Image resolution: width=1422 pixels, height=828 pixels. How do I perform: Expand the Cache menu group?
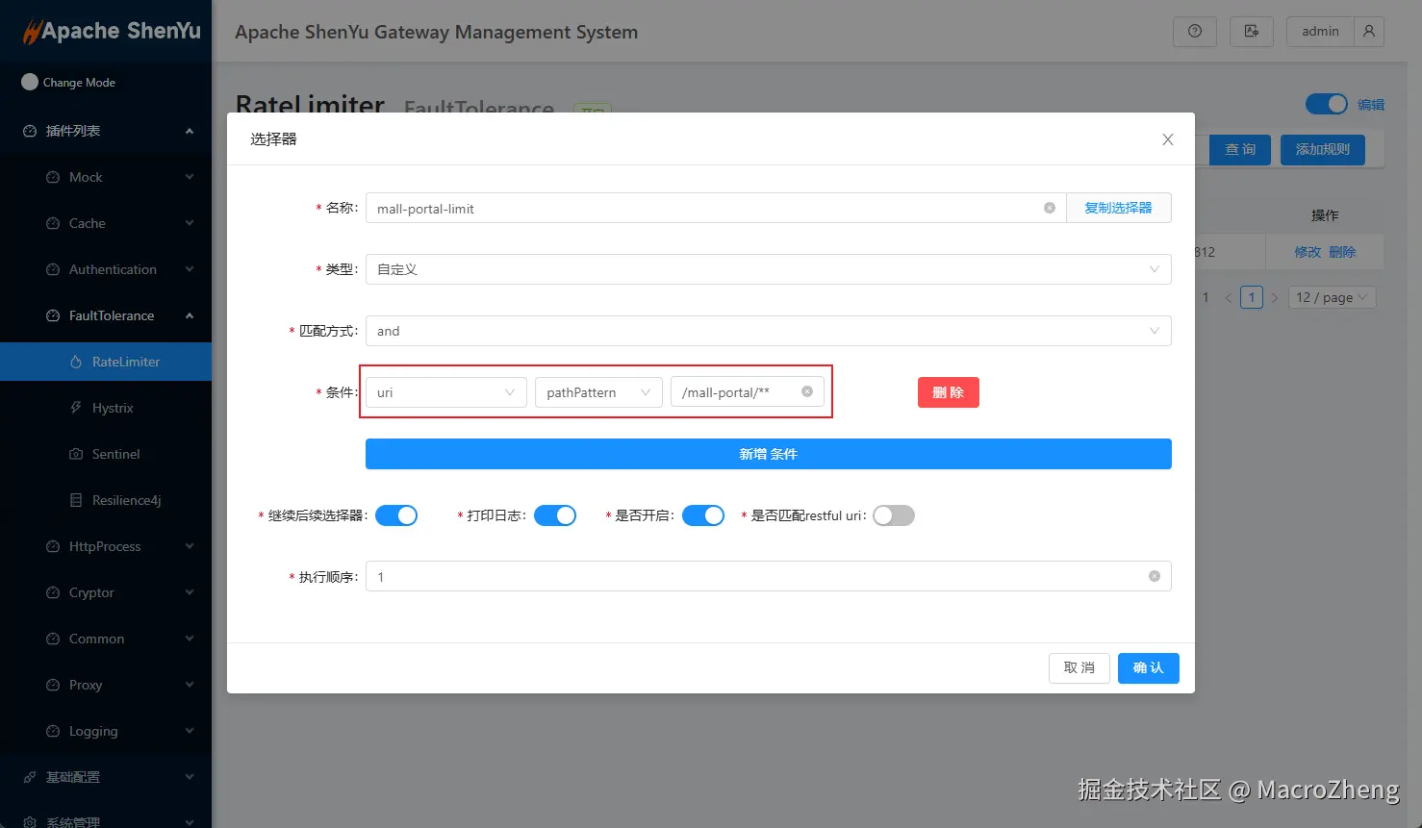[106, 223]
